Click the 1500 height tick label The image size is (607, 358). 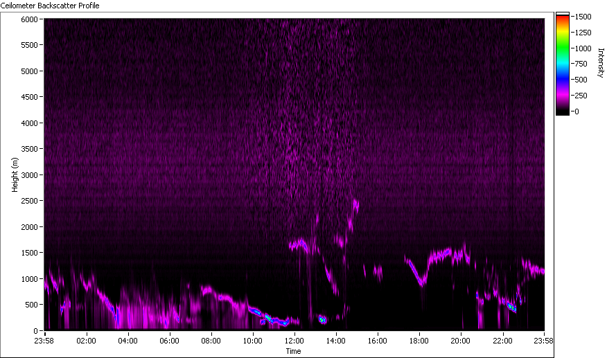[29, 252]
